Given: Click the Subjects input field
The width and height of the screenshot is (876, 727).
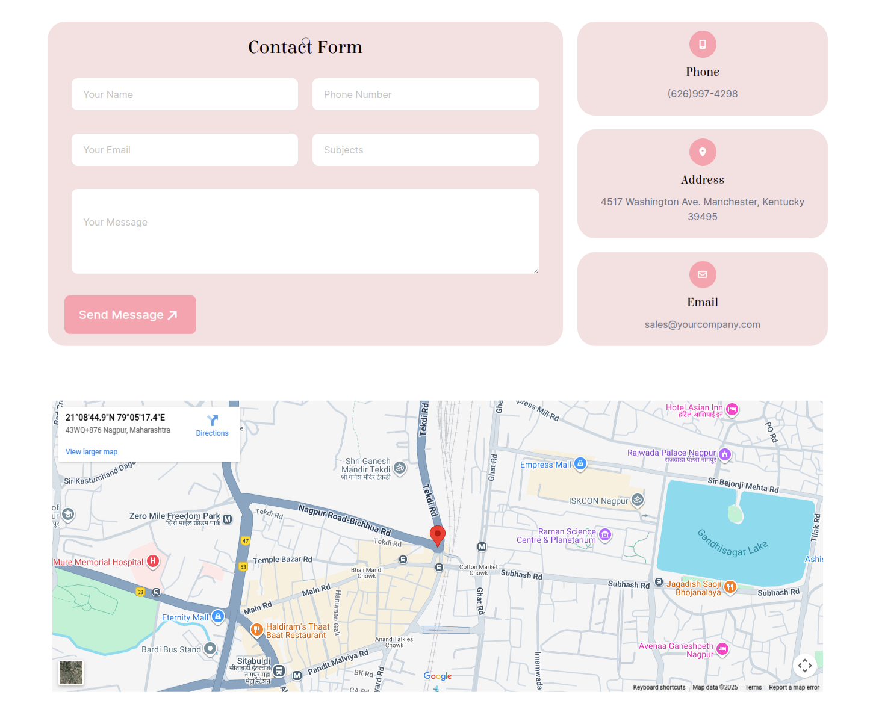Looking at the screenshot, I should click(x=425, y=150).
